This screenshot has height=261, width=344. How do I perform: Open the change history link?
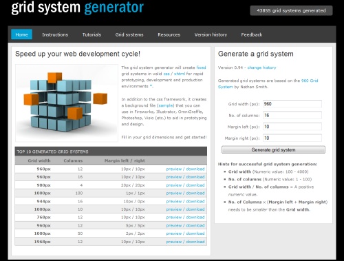point(261,67)
